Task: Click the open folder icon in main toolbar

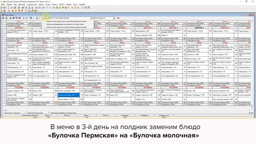Action: pos(12,8)
